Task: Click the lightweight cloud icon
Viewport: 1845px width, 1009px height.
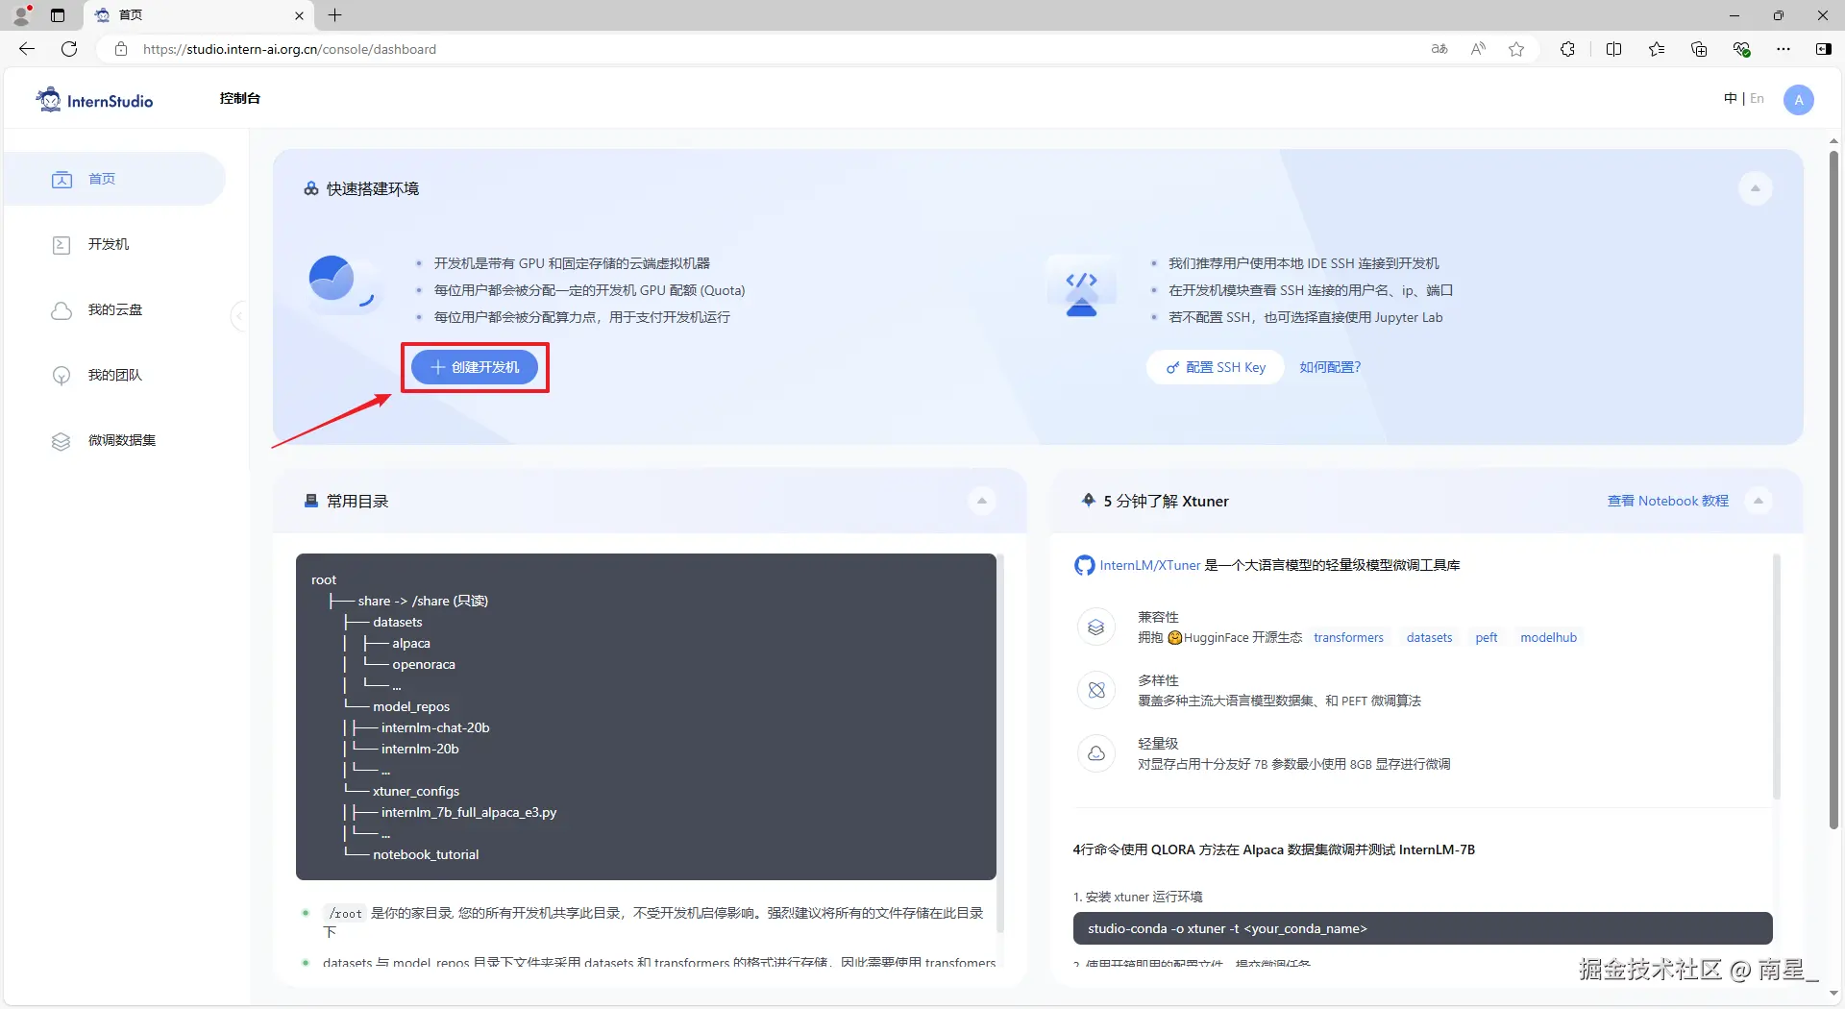Action: 1095,753
